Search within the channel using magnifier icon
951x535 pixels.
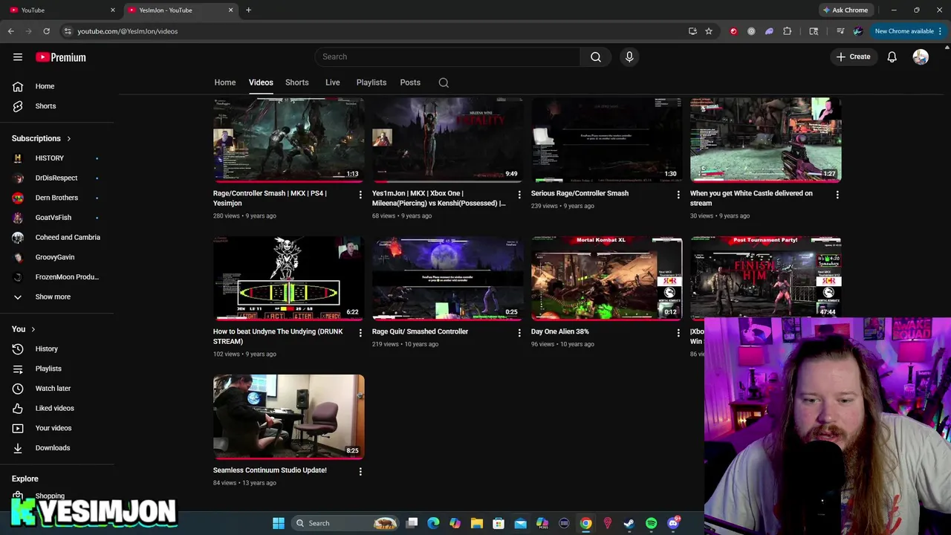(x=444, y=82)
